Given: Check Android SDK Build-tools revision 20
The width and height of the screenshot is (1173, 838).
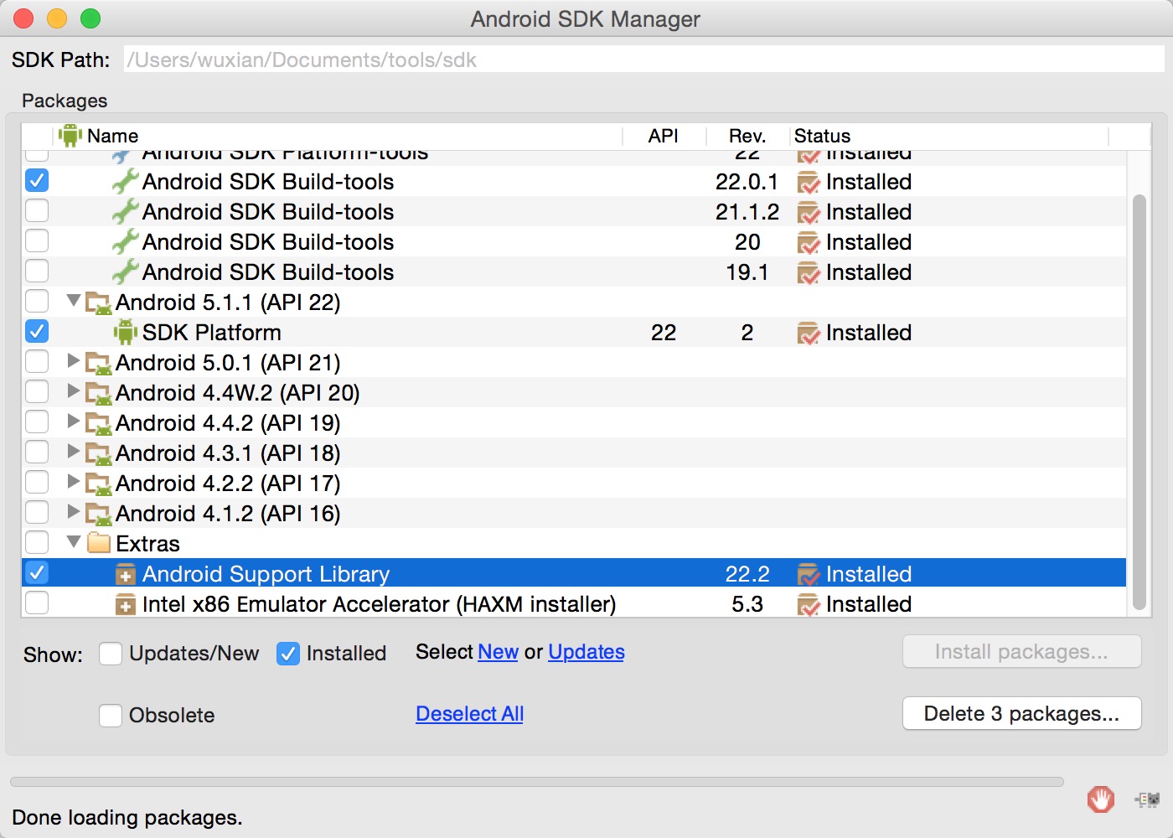Looking at the screenshot, I should [37, 241].
